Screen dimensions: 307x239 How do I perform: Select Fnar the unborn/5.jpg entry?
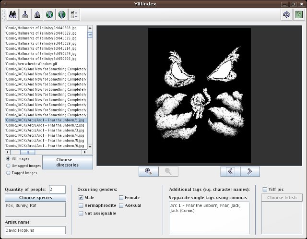(46, 141)
